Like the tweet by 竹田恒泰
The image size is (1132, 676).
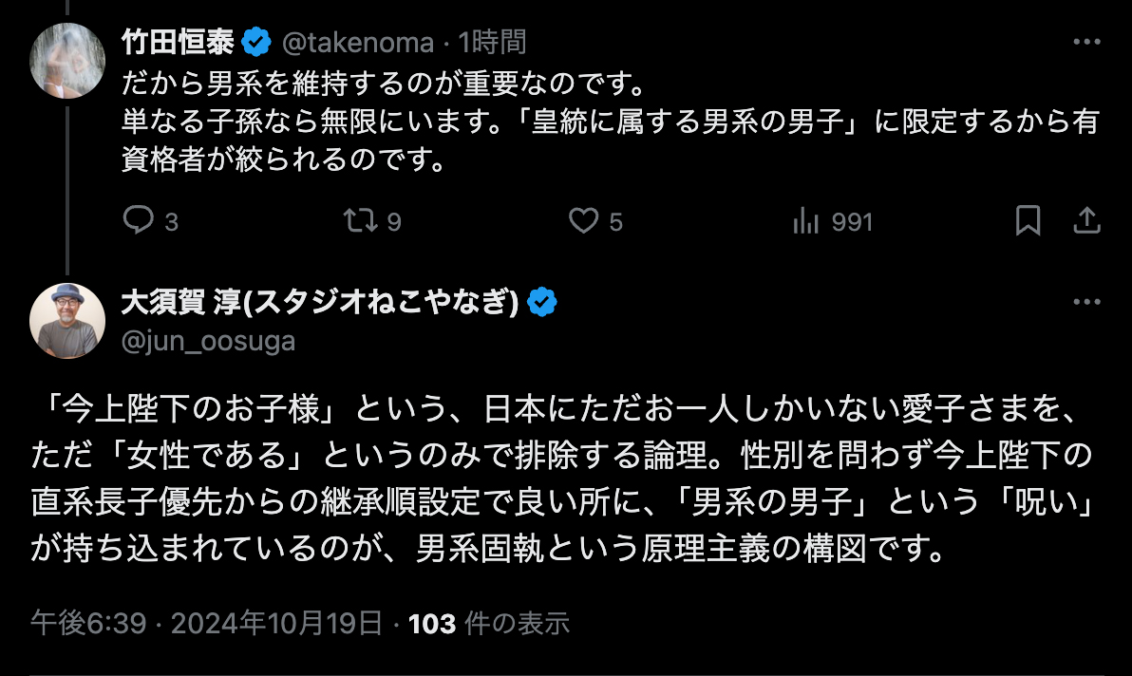(582, 221)
